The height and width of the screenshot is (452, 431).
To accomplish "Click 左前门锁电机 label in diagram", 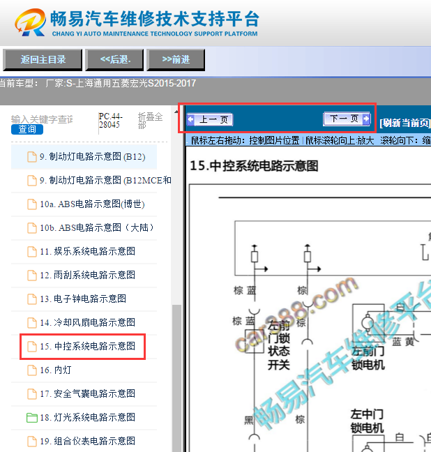I will (368, 358).
